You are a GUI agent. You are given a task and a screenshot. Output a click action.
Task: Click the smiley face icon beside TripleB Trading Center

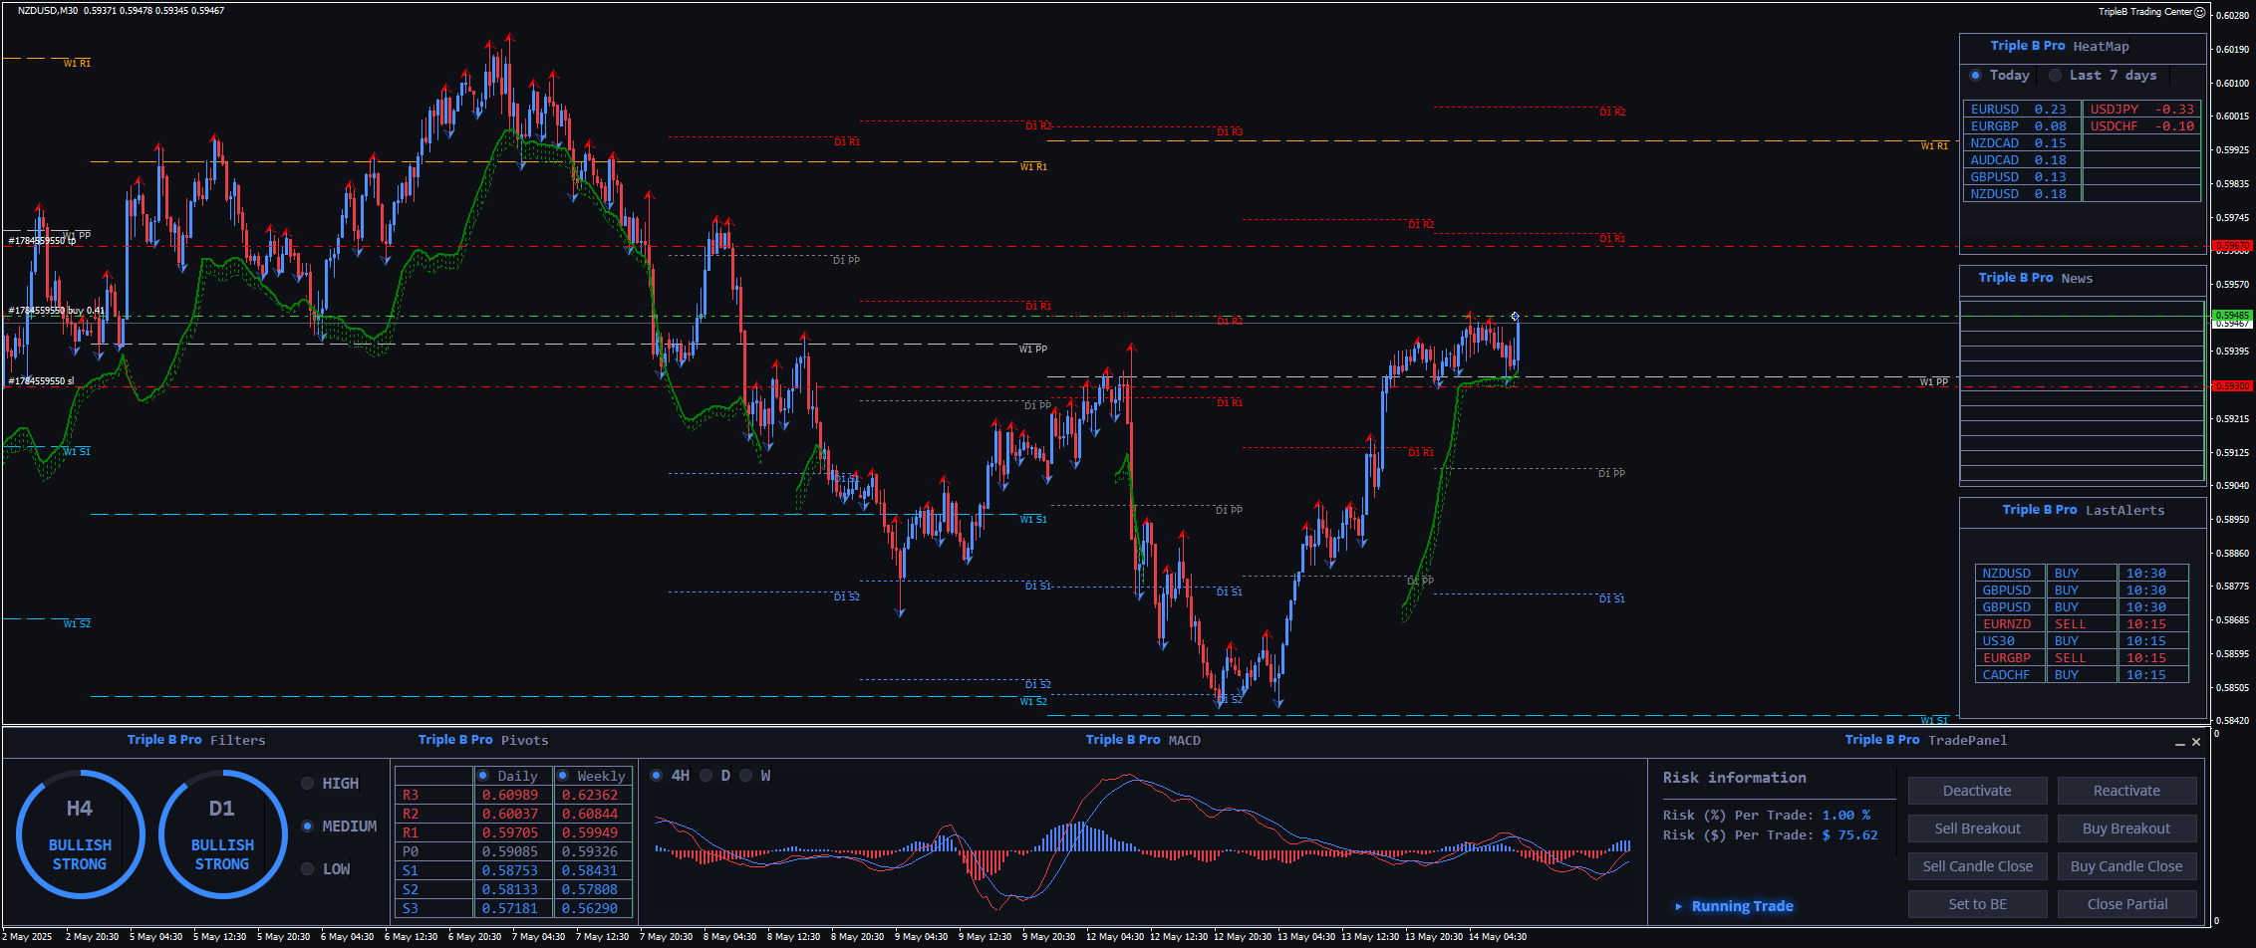tap(2200, 12)
